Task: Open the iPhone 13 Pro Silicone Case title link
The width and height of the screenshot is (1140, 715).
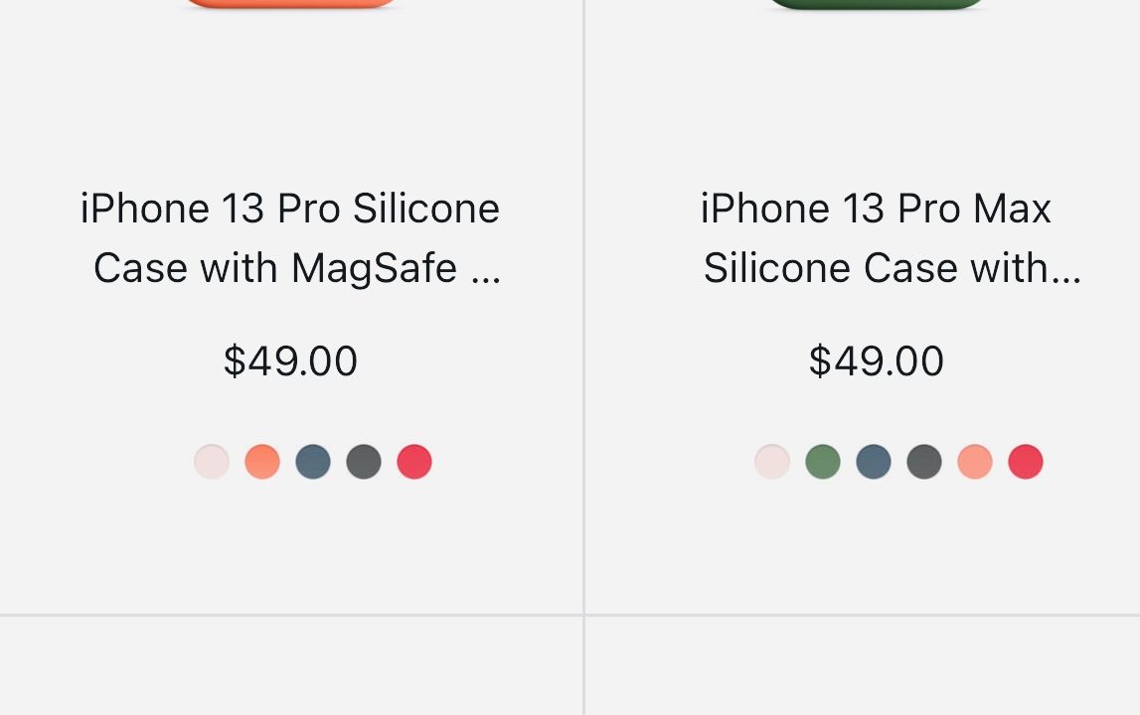Action: coord(290,238)
